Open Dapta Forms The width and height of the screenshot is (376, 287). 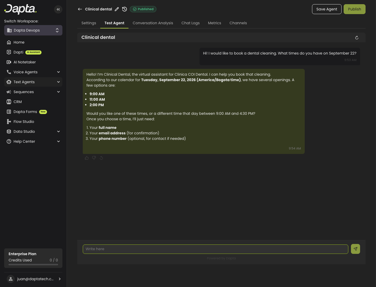click(x=33, y=112)
